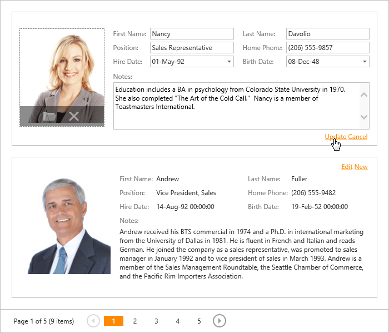This screenshot has height=333, width=389.
Task: Open the Birth Date dropdown arrow
Action: 365,62
